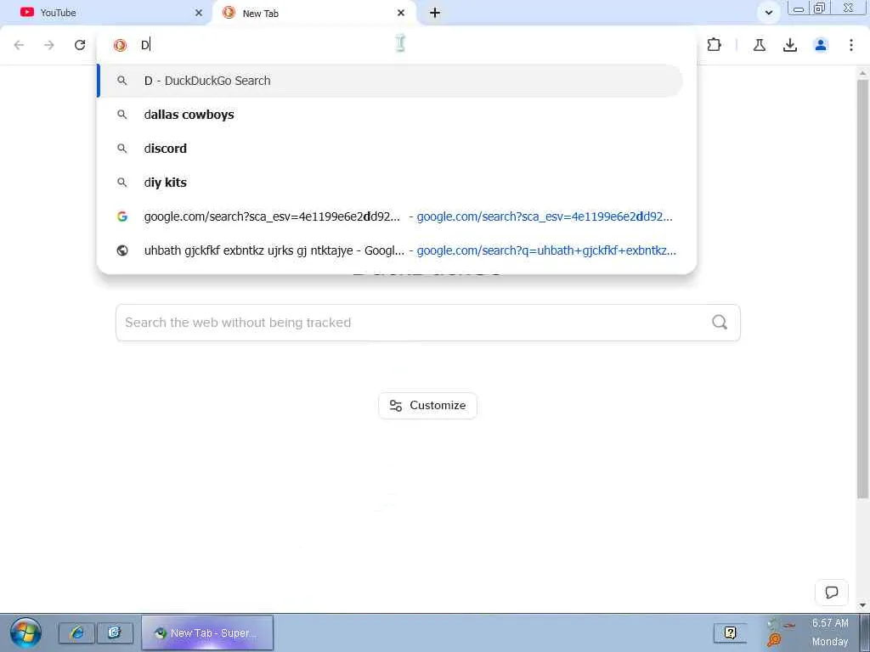Click the magnifier icon beside 'dallas cowboys'
Screen dimensions: 870x652
point(122,115)
